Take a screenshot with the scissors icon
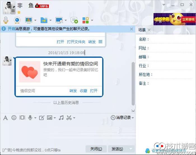 69,118
